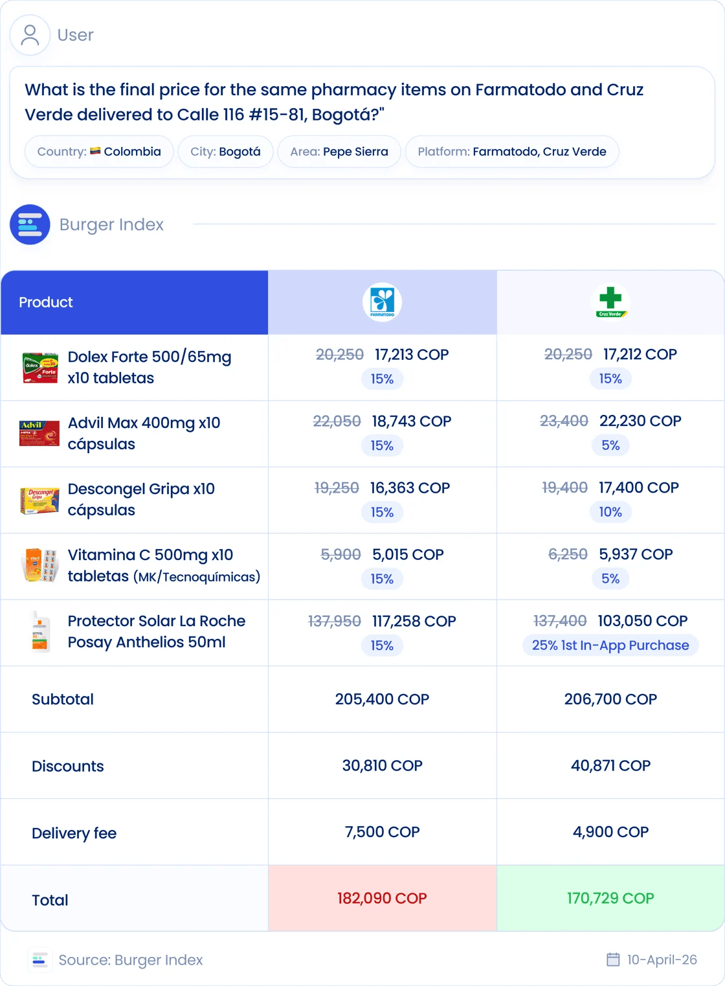This screenshot has height=986, width=725.
Task: Open the Vitamina C product image
Action: [x=40, y=565]
